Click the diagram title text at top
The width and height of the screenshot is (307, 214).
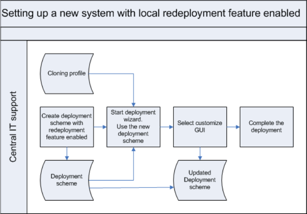(x=151, y=13)
